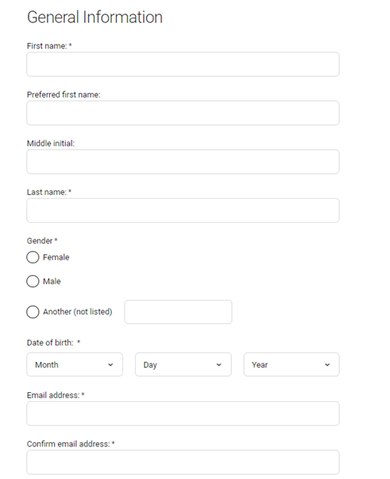Click the "Middle initial:" label

pyautogui.click(x=51, y=143)
